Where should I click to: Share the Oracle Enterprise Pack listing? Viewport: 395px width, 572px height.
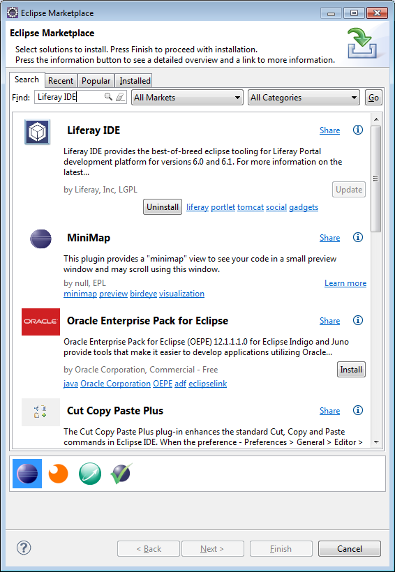329,321
